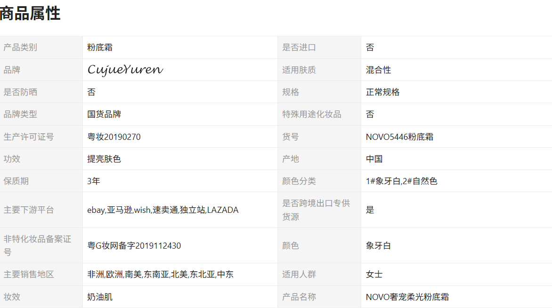552x308 pixels.
Task: Click the "象牙白" value in the 颜色 row
Action: pos(379,246)
